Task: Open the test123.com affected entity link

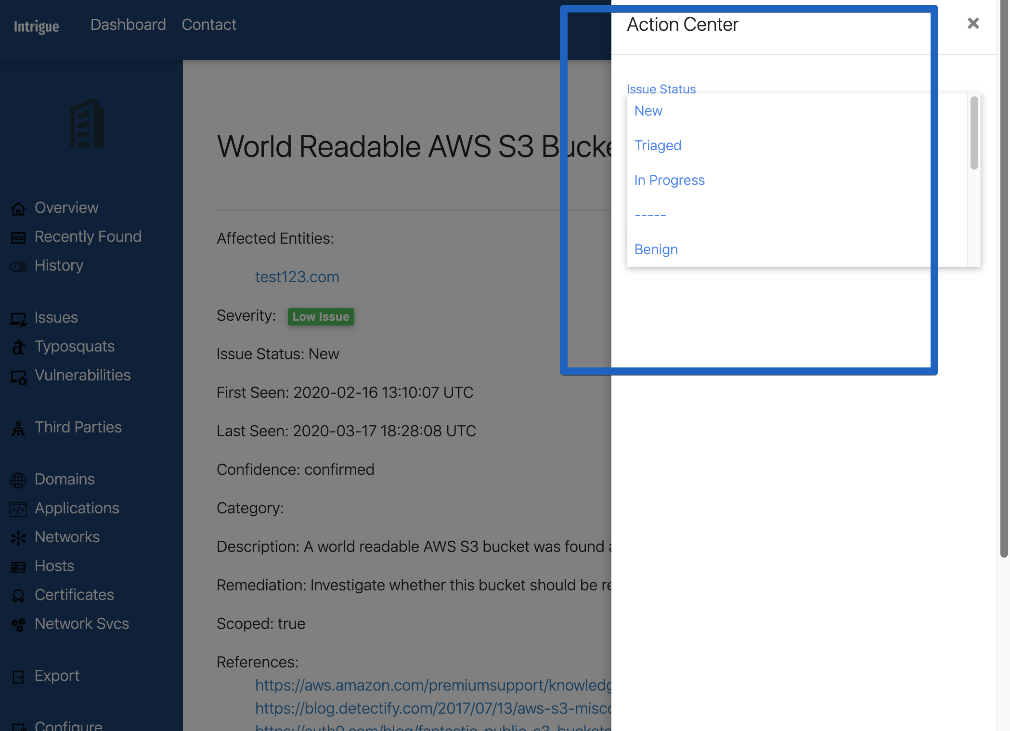Action: click(297, 277)
